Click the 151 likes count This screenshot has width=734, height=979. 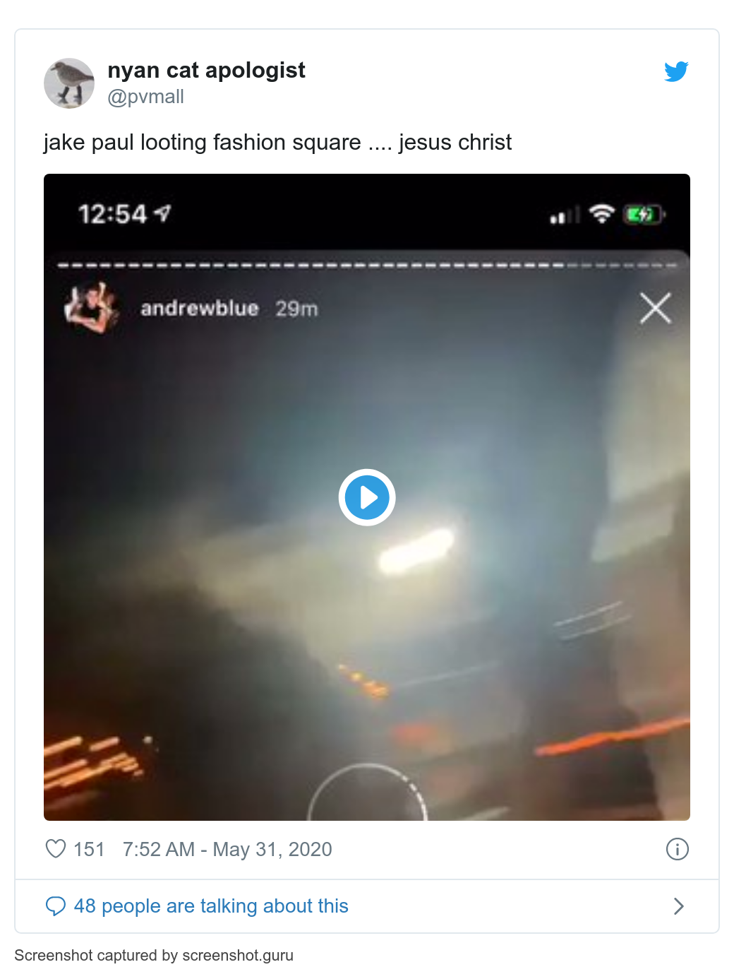point(89,849)
